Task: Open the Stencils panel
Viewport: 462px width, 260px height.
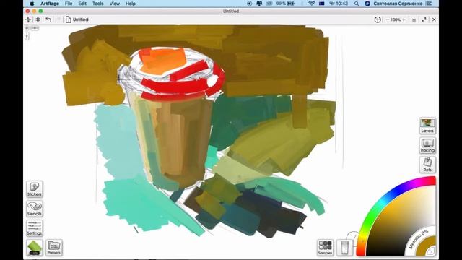Action: pos(35,209)
